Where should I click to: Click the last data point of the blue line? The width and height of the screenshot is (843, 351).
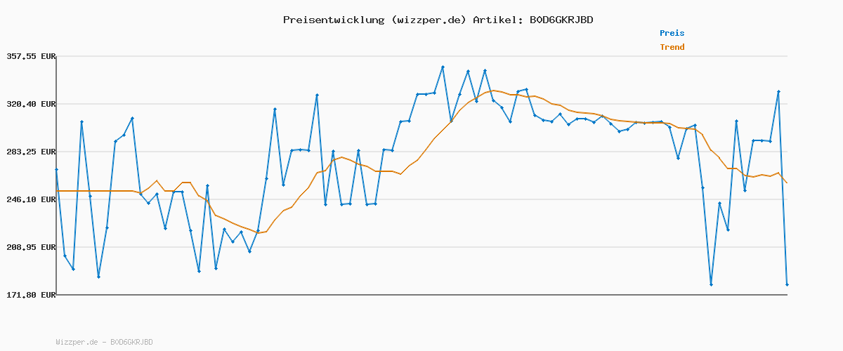787,284
